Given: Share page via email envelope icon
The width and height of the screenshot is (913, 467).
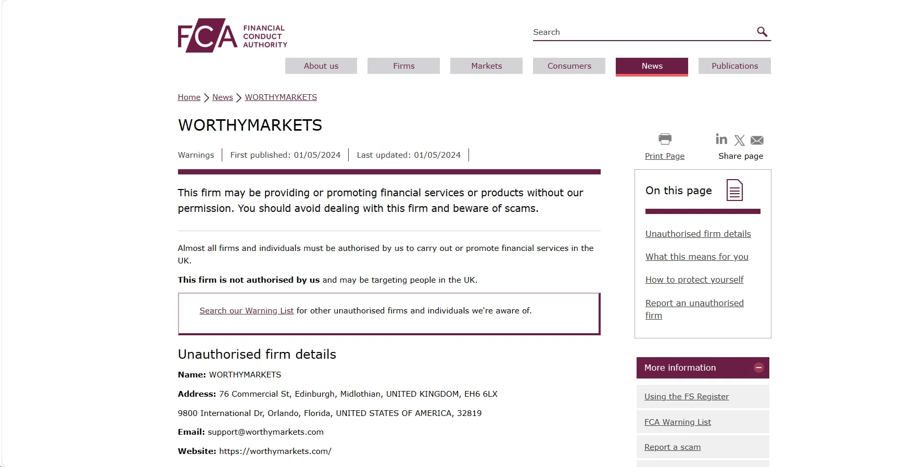Looking at the screenshot, I should [x=757, y=141].
